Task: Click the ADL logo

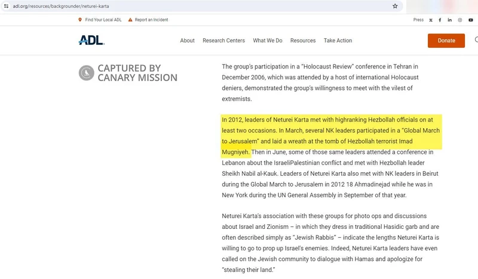Action: [x=91, y=41]
